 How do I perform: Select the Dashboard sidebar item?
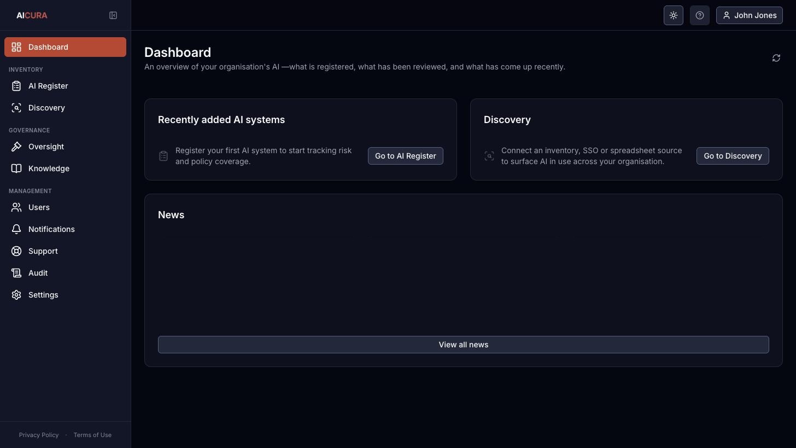pos(65,47)
